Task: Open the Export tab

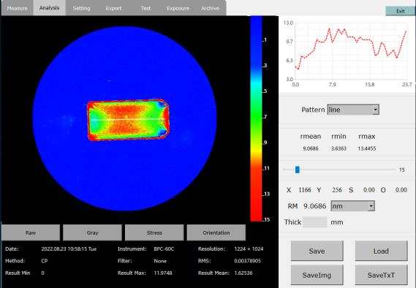Action: [113, 8]
